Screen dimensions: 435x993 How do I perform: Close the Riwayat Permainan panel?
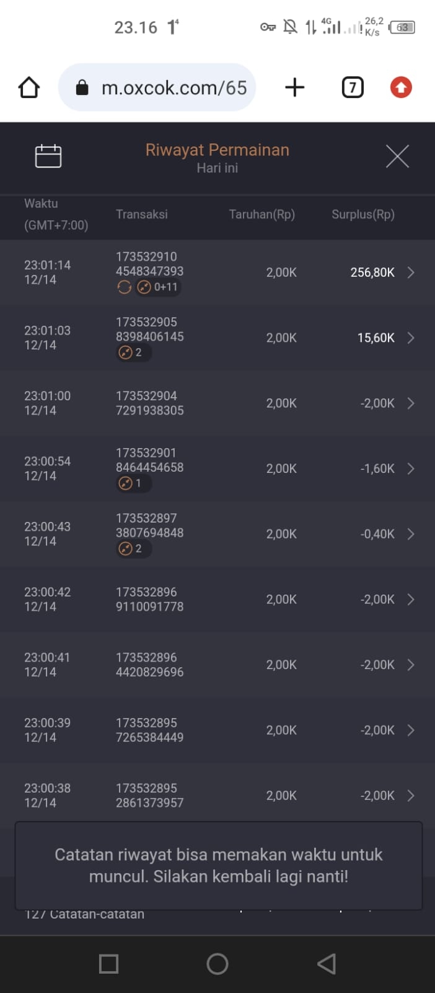[x=397, y=156]
